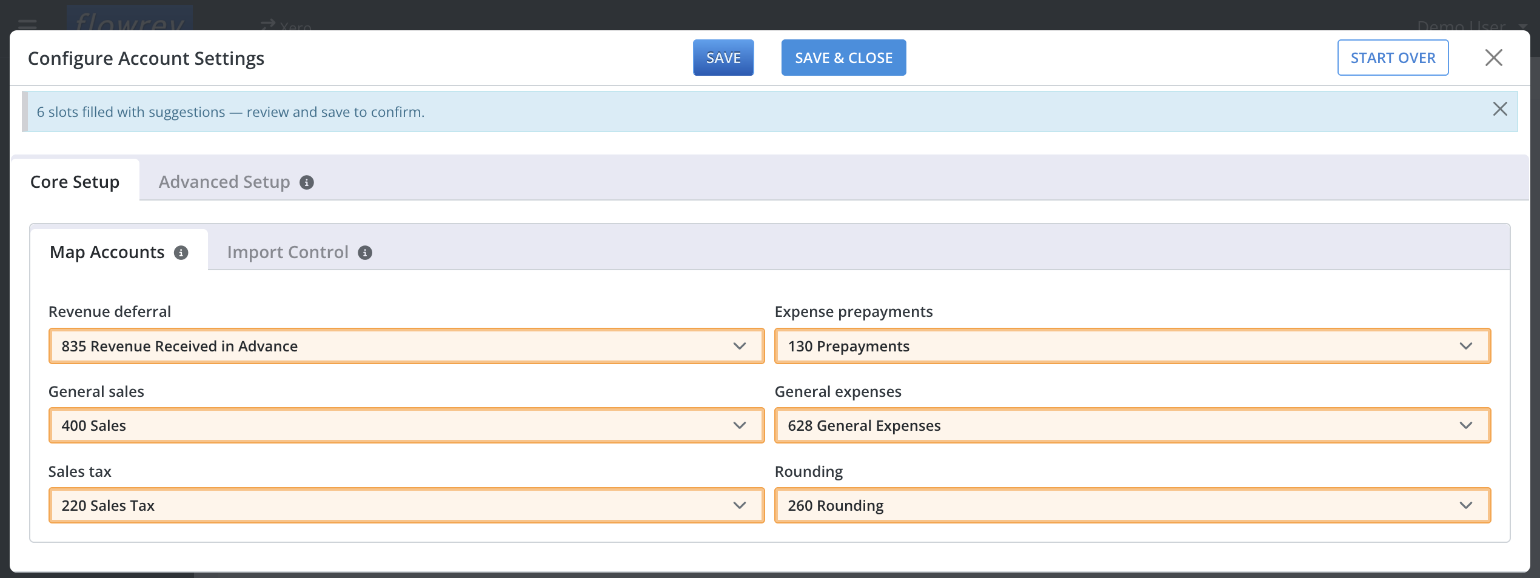Expand the General expenses dropdown
The image size is (1540, 578).
(1133, 425)
